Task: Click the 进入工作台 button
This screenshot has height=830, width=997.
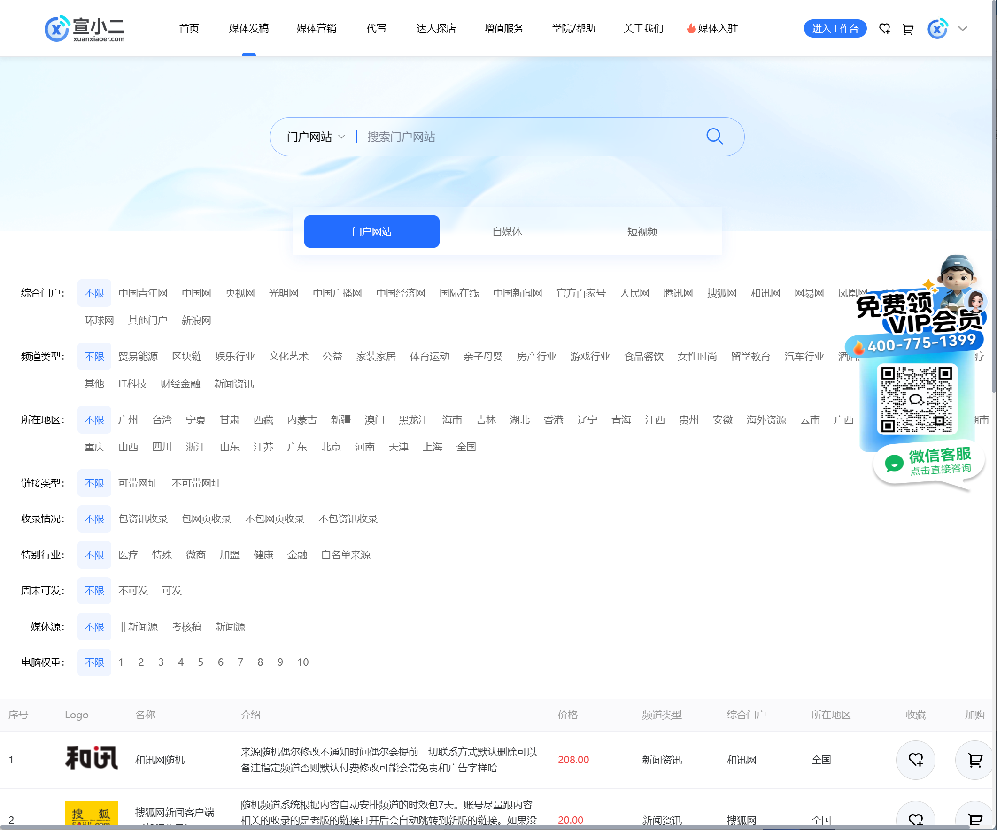Action: click(x=835, y=29)
